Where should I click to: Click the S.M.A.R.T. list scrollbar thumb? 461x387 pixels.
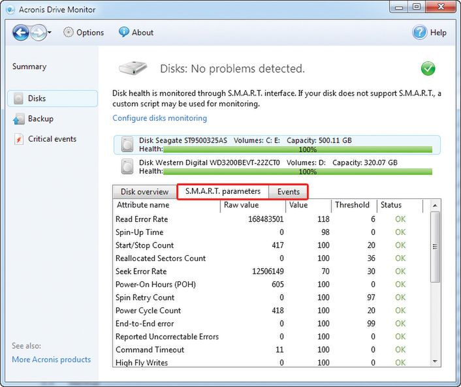(435, 247)
